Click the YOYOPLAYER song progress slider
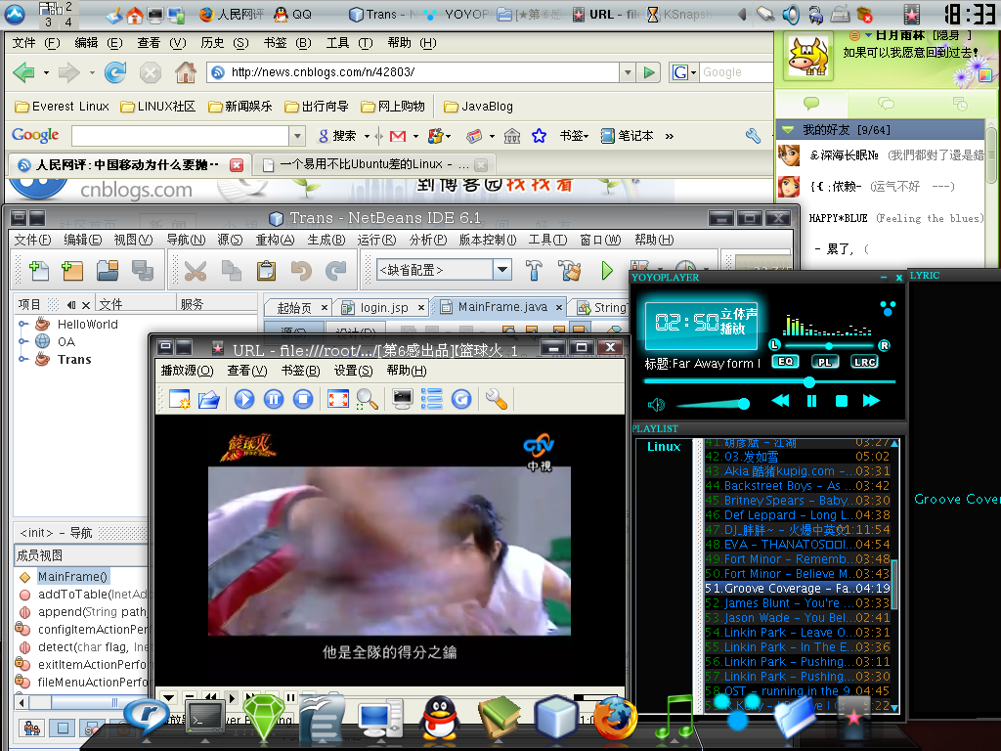Screen dimensions: 1001x751 tap(769, 382)
